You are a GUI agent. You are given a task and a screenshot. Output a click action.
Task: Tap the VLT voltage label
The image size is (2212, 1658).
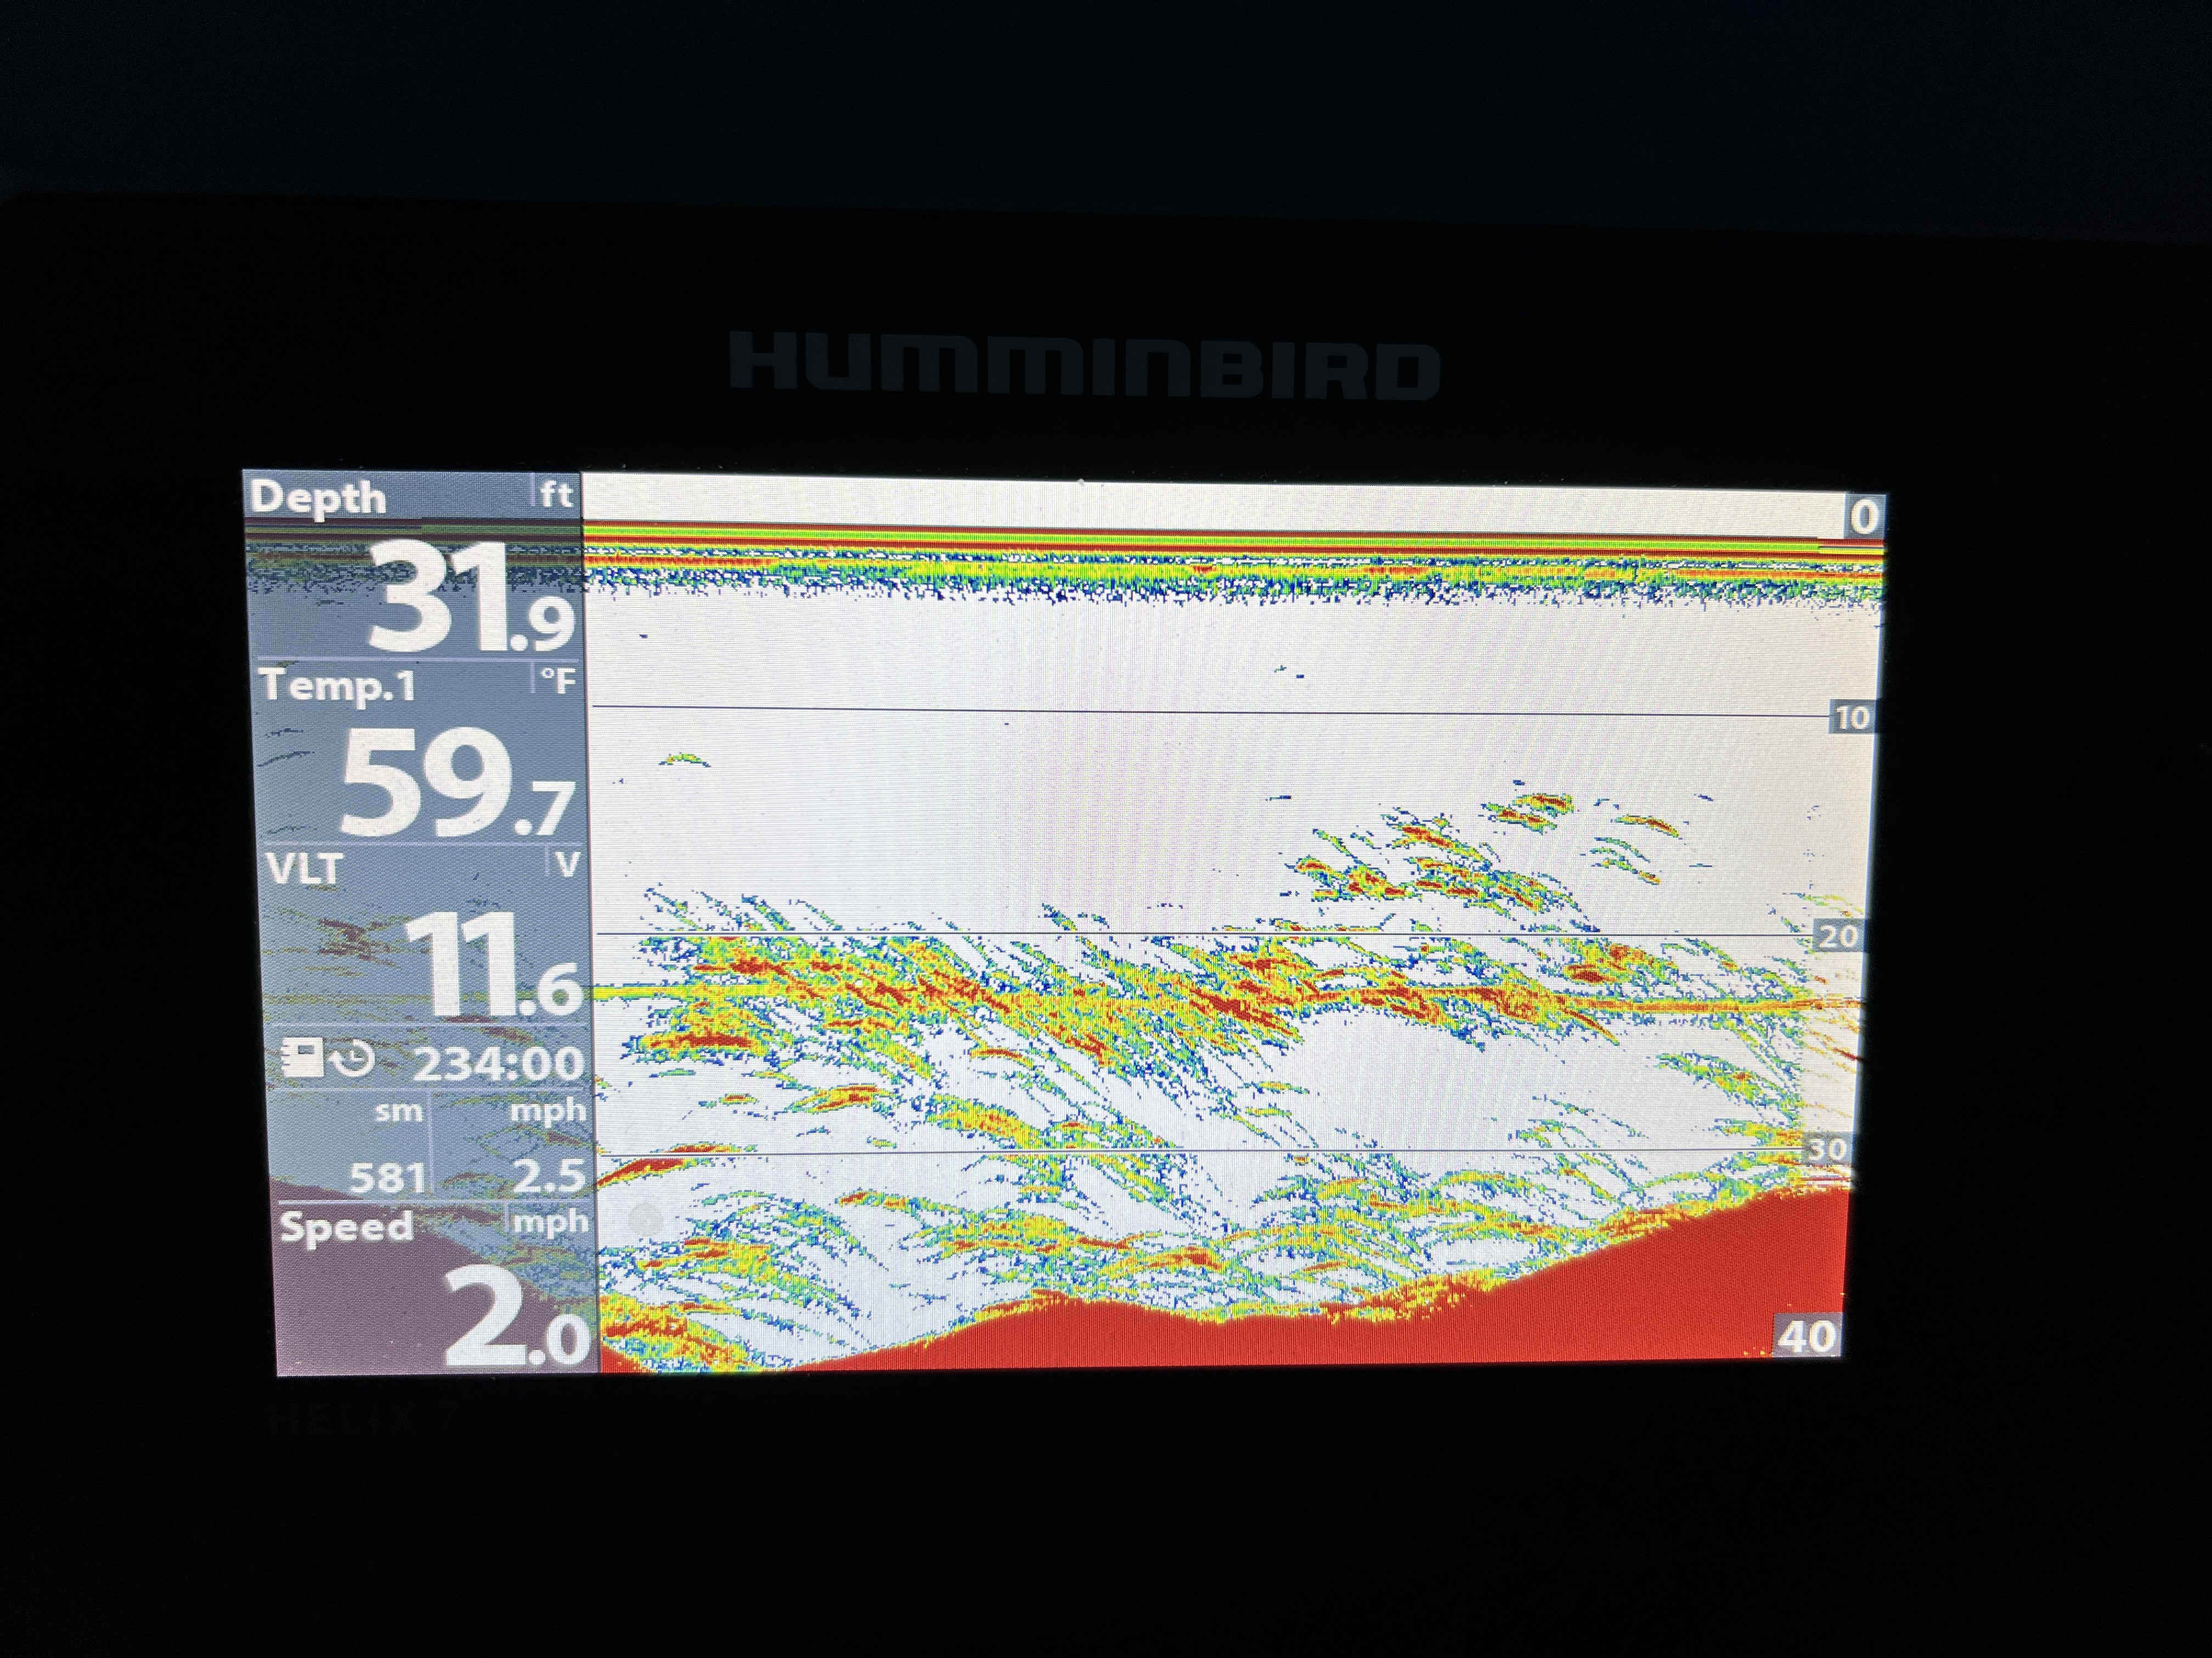[305, 868]
